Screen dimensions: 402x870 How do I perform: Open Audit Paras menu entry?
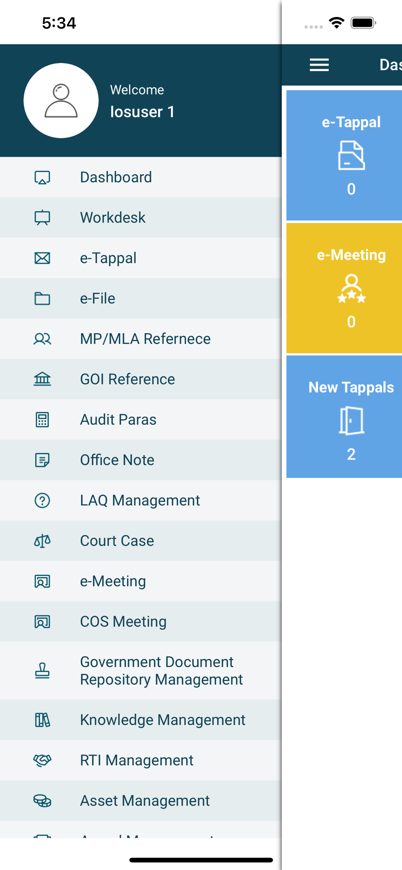[x=141, y=420]
